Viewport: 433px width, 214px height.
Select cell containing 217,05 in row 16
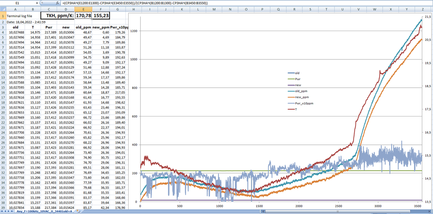point(117,92)
